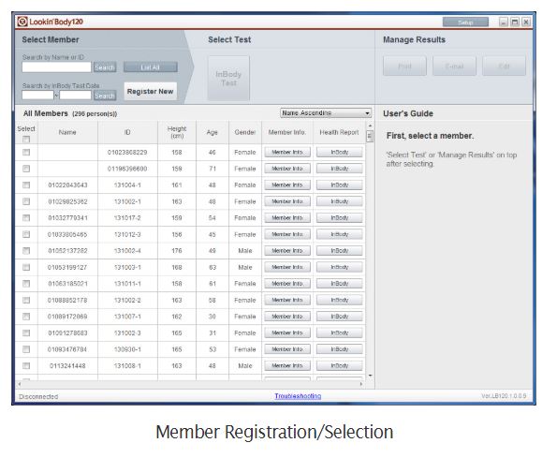The width and height of the screenshot is (557, 458).
Task: Click the name cell 0113241448
Action: [x=67, y=365]
